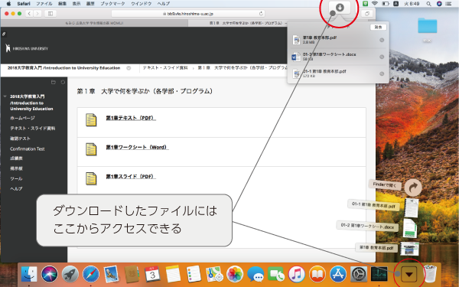The height and width of the screenshot is (287, 459).
Task: Open Launchpad rocket icon in Dock
Action: point(70,275)
